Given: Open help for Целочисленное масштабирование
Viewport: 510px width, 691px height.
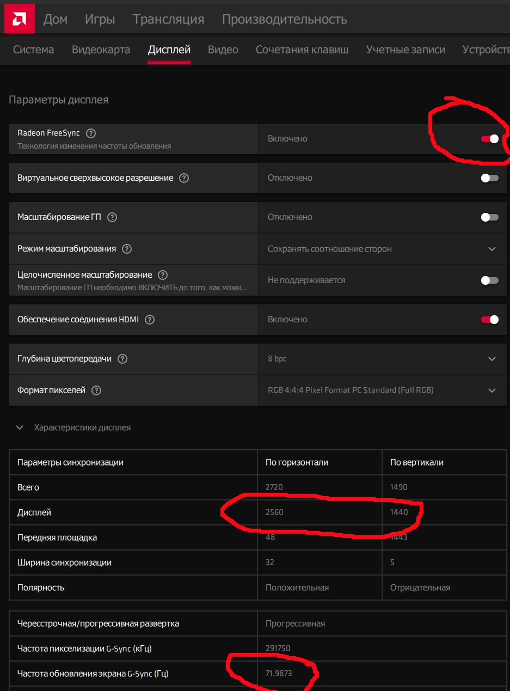Looking at the screenshot, I should click(162, 275).
